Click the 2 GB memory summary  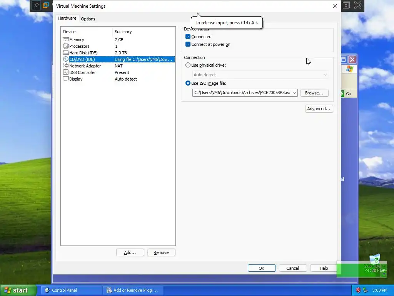pyautogui.click(x=119, y=40)
